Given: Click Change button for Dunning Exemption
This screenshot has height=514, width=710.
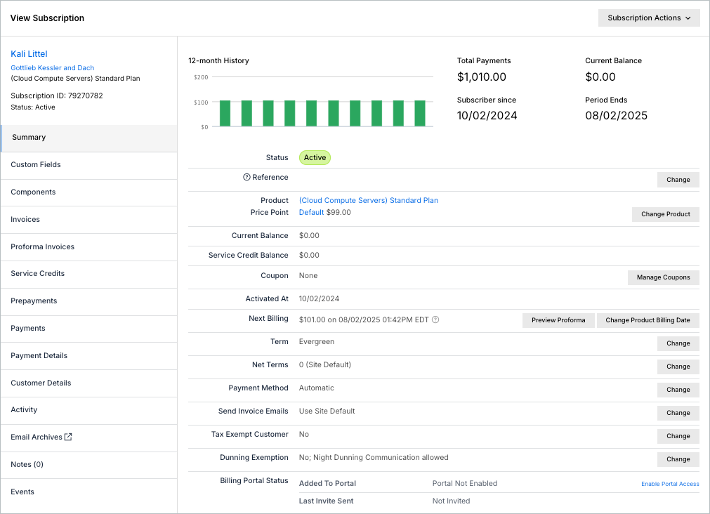Looking at the screenshot, I should (x=678, y=459).
